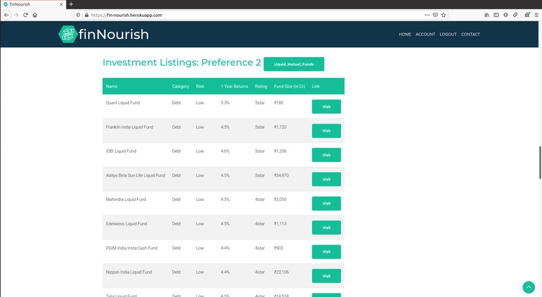Open the Firefox hamburger menu
This screenshot has width=542, height=297.
click(x=536, y=15)
